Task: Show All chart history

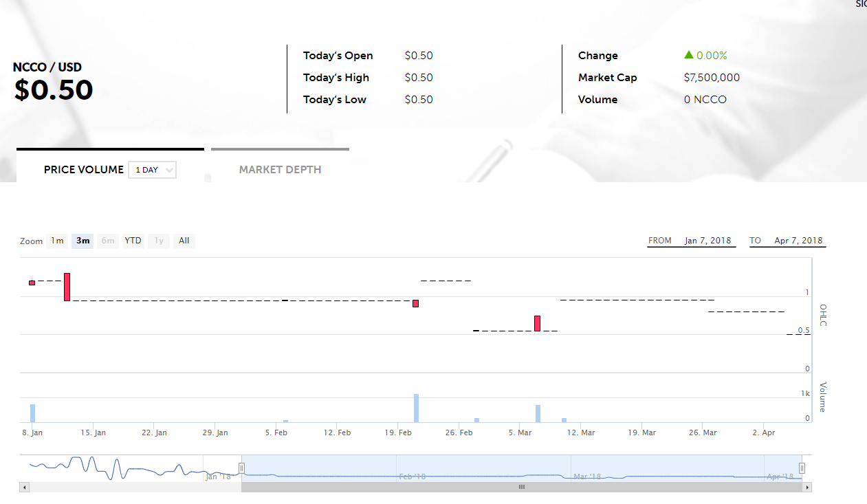Action: coord(184,241)
